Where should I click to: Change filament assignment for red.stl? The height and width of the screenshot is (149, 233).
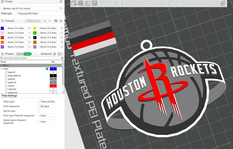tap(53, 86)
